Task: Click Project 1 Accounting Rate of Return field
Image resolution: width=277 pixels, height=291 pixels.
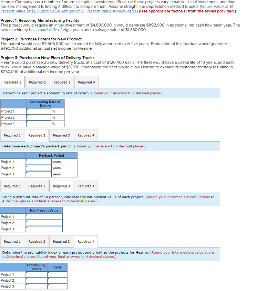Action: pyautogui.click(x=39, y=111)
